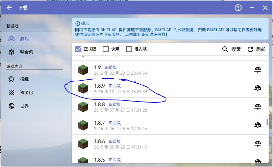Screen dimensions: 273x167
Task: Open help via the question mark icon
Action: coord(238,8)
